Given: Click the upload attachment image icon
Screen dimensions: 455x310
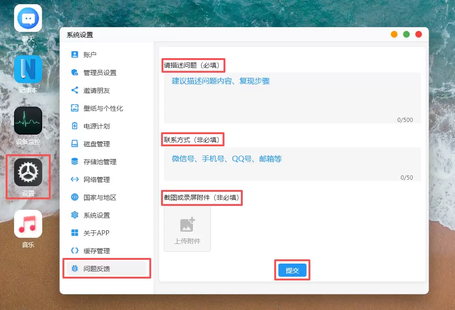Looking at the screenshot, I should (187, 225).
